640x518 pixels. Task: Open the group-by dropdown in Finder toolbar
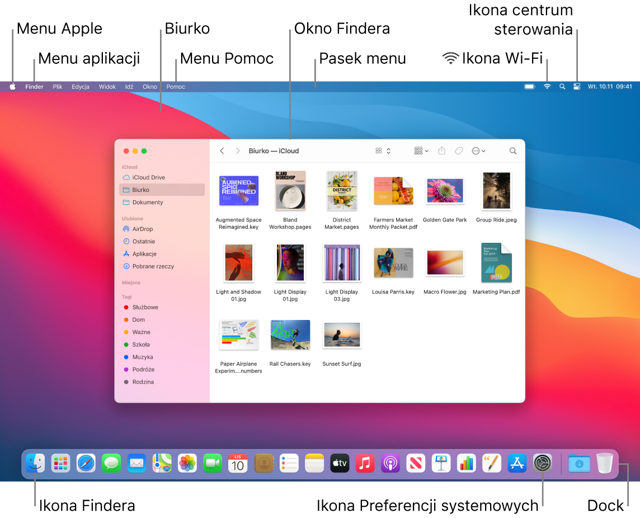[421, 150]
